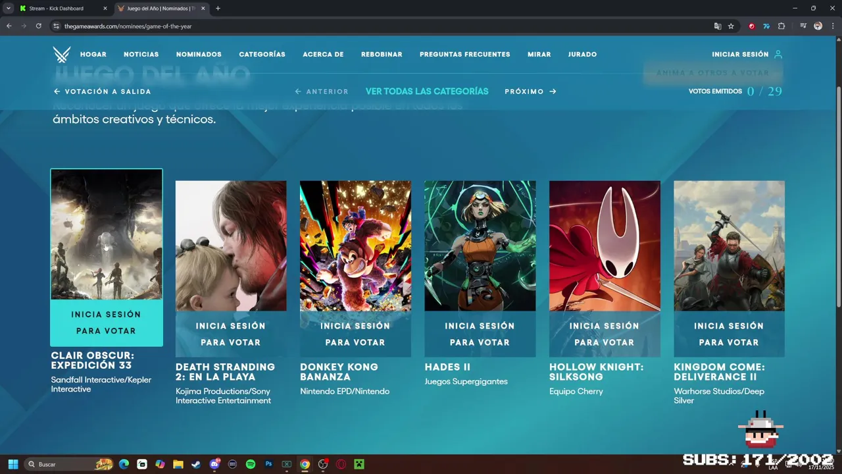This screenshot has width=842, height=474.
Task: Click Inicia Sesión Para Votar under Hollow Knight
Action: pos(605,334)
